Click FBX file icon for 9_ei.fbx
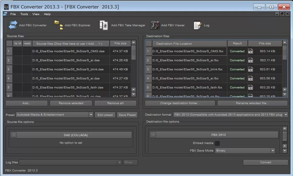293x176 pixels. [251, 78]
